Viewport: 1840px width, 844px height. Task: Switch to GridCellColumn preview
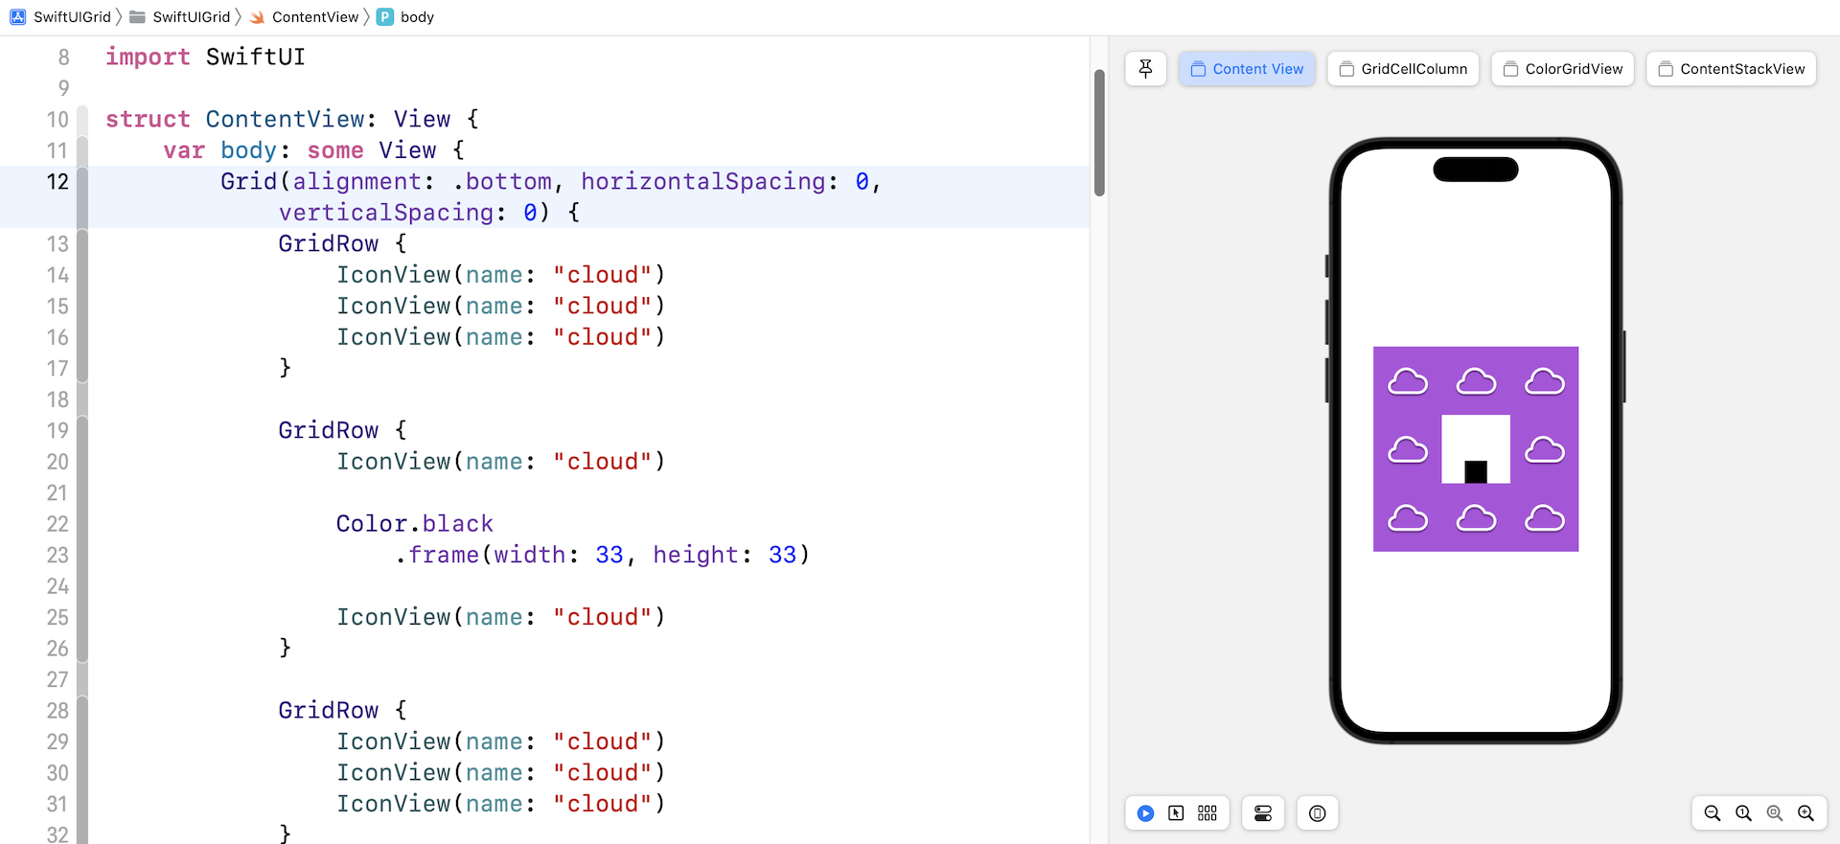tap(1403, 69)
